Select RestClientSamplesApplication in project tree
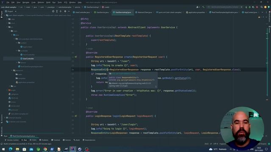271x152 pixels. coord(32,66)
